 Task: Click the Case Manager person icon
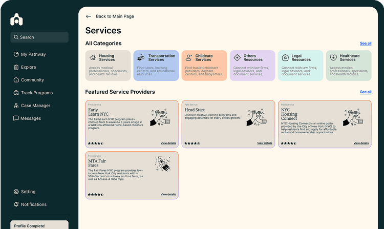click(16, 106)
